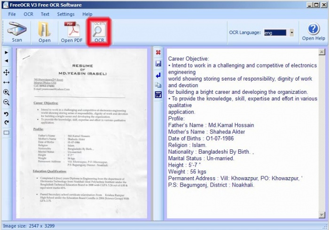This screenshot has width=329, height=230.
Task: Copy text to clipboard icon
Action: coord(158,85)
